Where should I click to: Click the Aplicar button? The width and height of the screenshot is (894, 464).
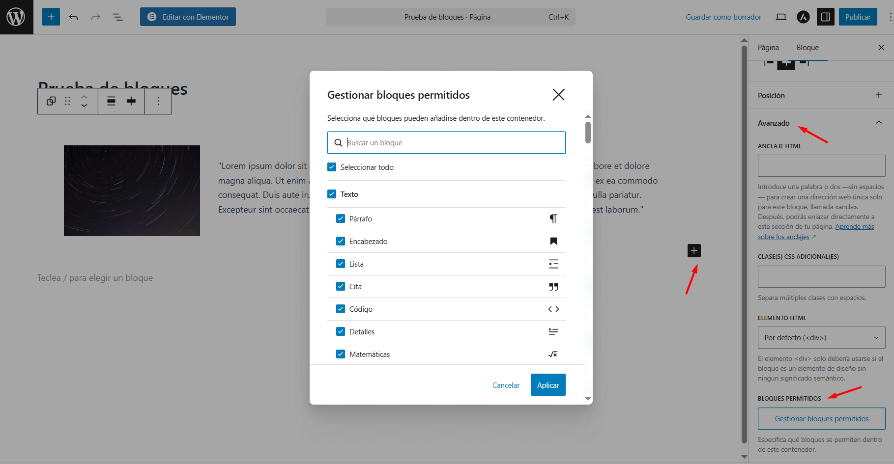tap(548, 385)
